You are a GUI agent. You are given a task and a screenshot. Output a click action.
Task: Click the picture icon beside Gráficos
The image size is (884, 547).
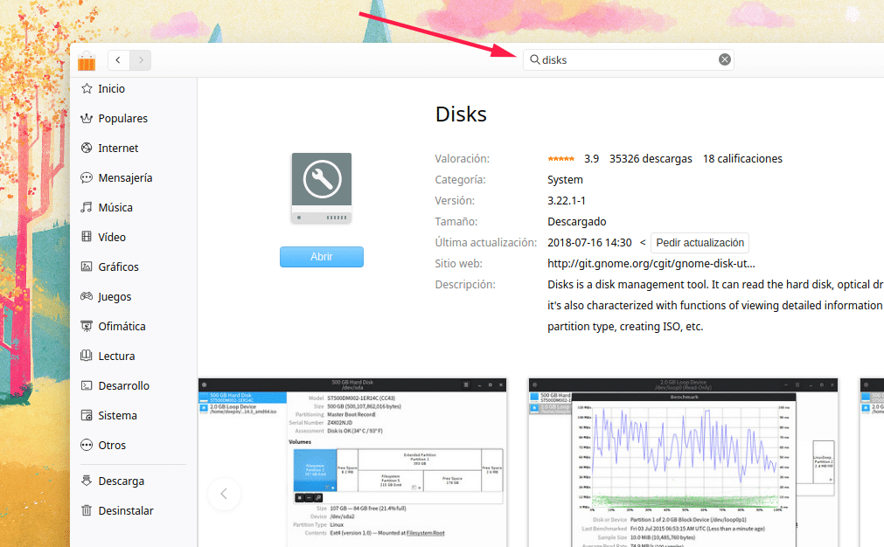pyautogui.click(x=87, y=267)
